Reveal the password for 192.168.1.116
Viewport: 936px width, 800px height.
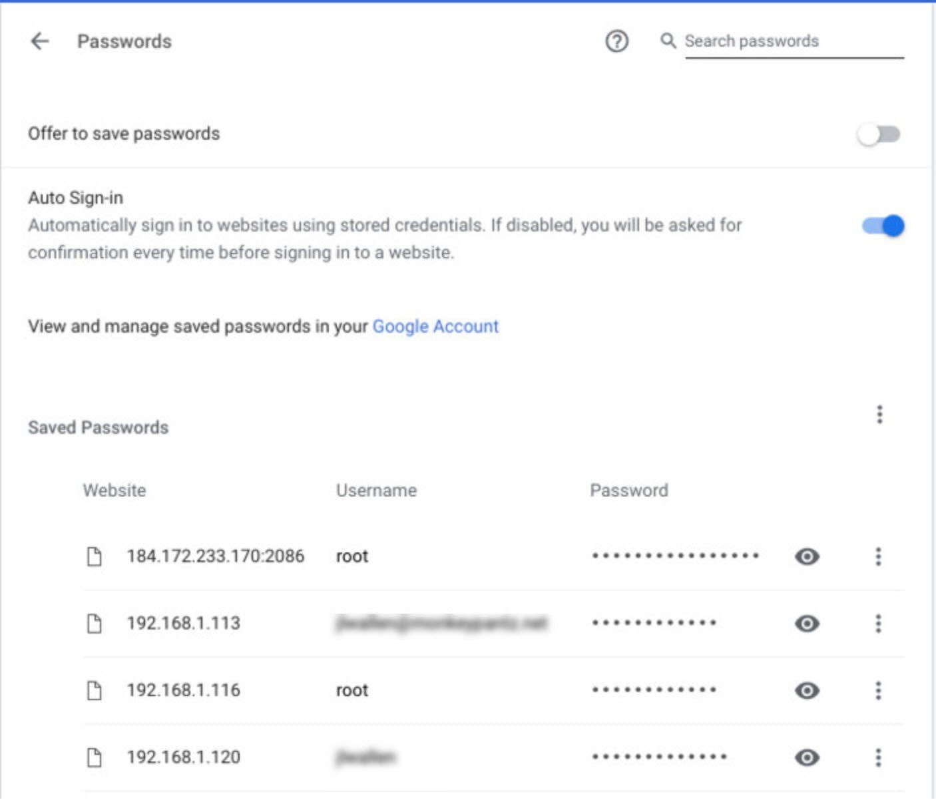807,690
